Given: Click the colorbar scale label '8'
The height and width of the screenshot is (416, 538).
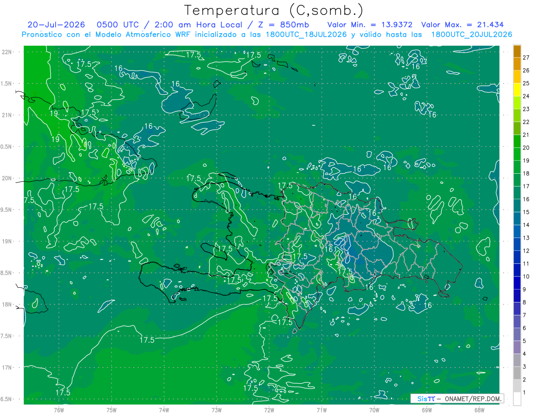Looking at the screenshot, I should [525, 302].
